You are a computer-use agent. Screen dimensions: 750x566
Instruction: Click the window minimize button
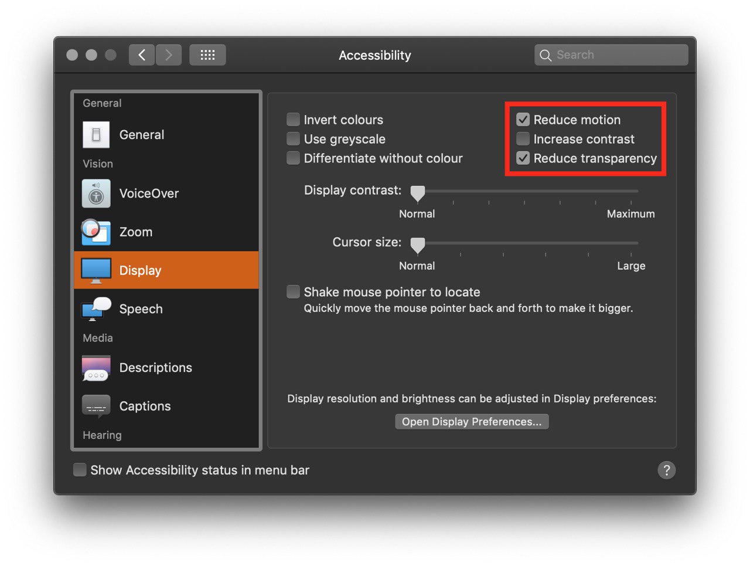click(91, 55)
